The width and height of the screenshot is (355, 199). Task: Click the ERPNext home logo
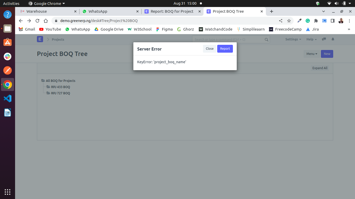tap(40, 39)
